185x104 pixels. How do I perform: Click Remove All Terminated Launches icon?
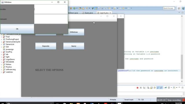point(144,88)
